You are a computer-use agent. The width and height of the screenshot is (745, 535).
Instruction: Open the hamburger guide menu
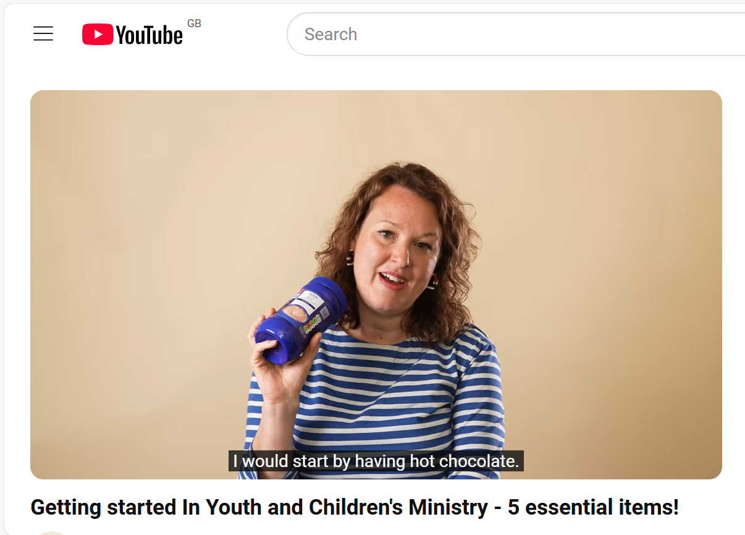(x=43, y=34)
